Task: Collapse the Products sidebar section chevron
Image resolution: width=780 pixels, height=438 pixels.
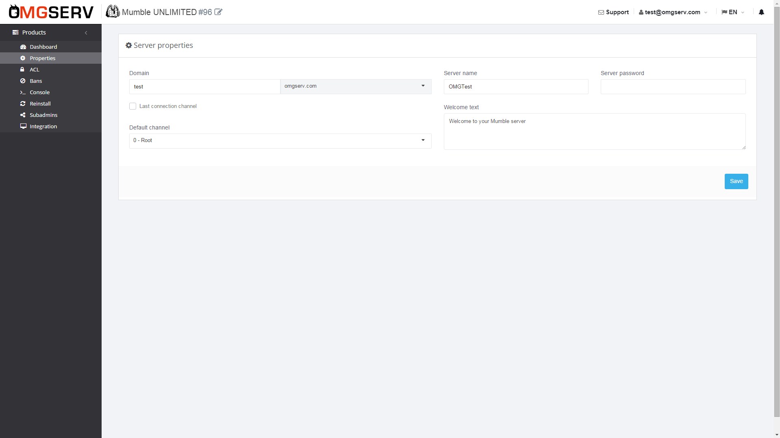Action: [86, 33]
